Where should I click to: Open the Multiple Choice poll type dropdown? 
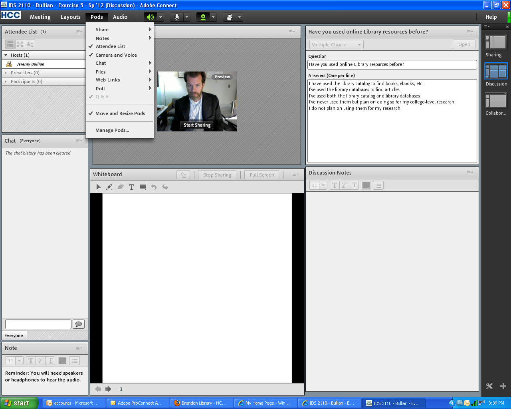click(x=336, y=45)
